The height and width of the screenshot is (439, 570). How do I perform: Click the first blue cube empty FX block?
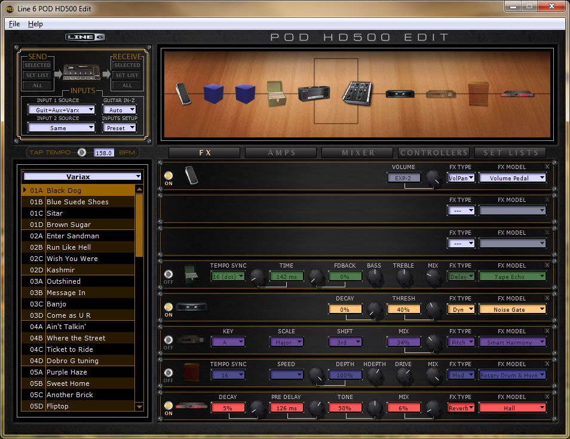[x=213, y=93]
